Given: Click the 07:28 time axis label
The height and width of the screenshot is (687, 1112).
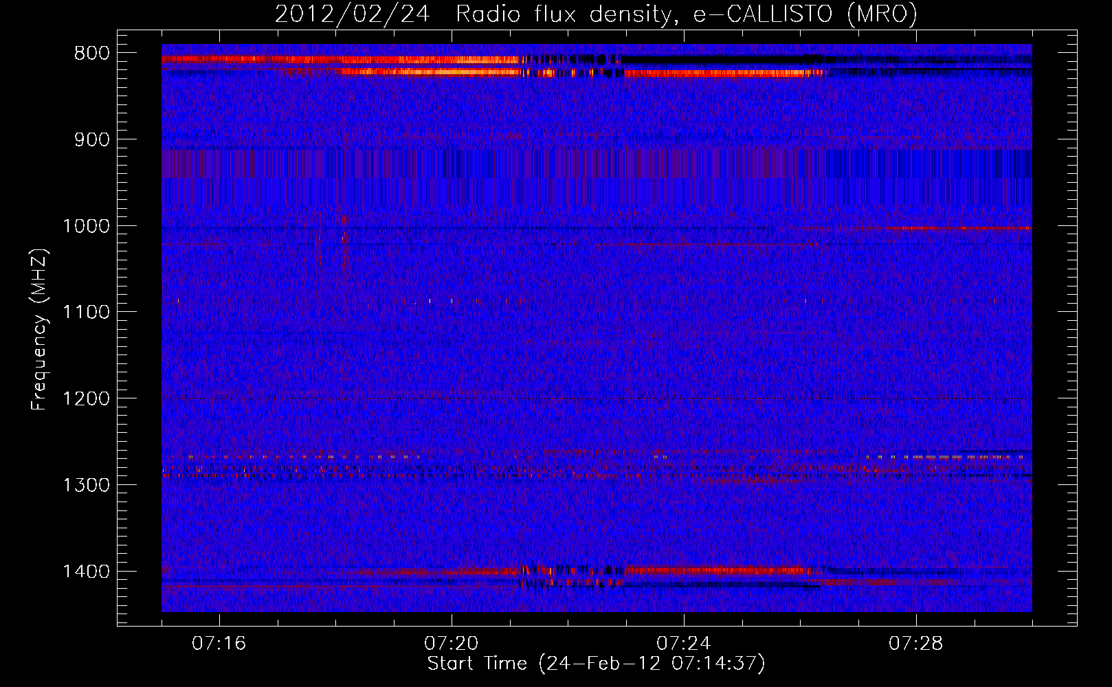Looking at the screenshot, I should 916,644.
